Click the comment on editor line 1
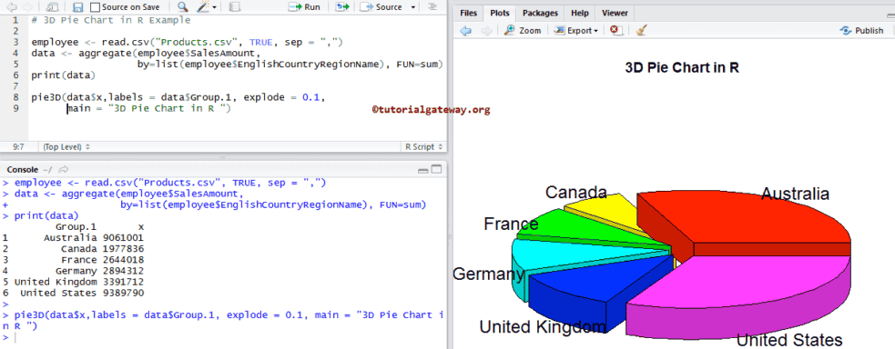This screenshot has width=895, height=349. [111, 20]
